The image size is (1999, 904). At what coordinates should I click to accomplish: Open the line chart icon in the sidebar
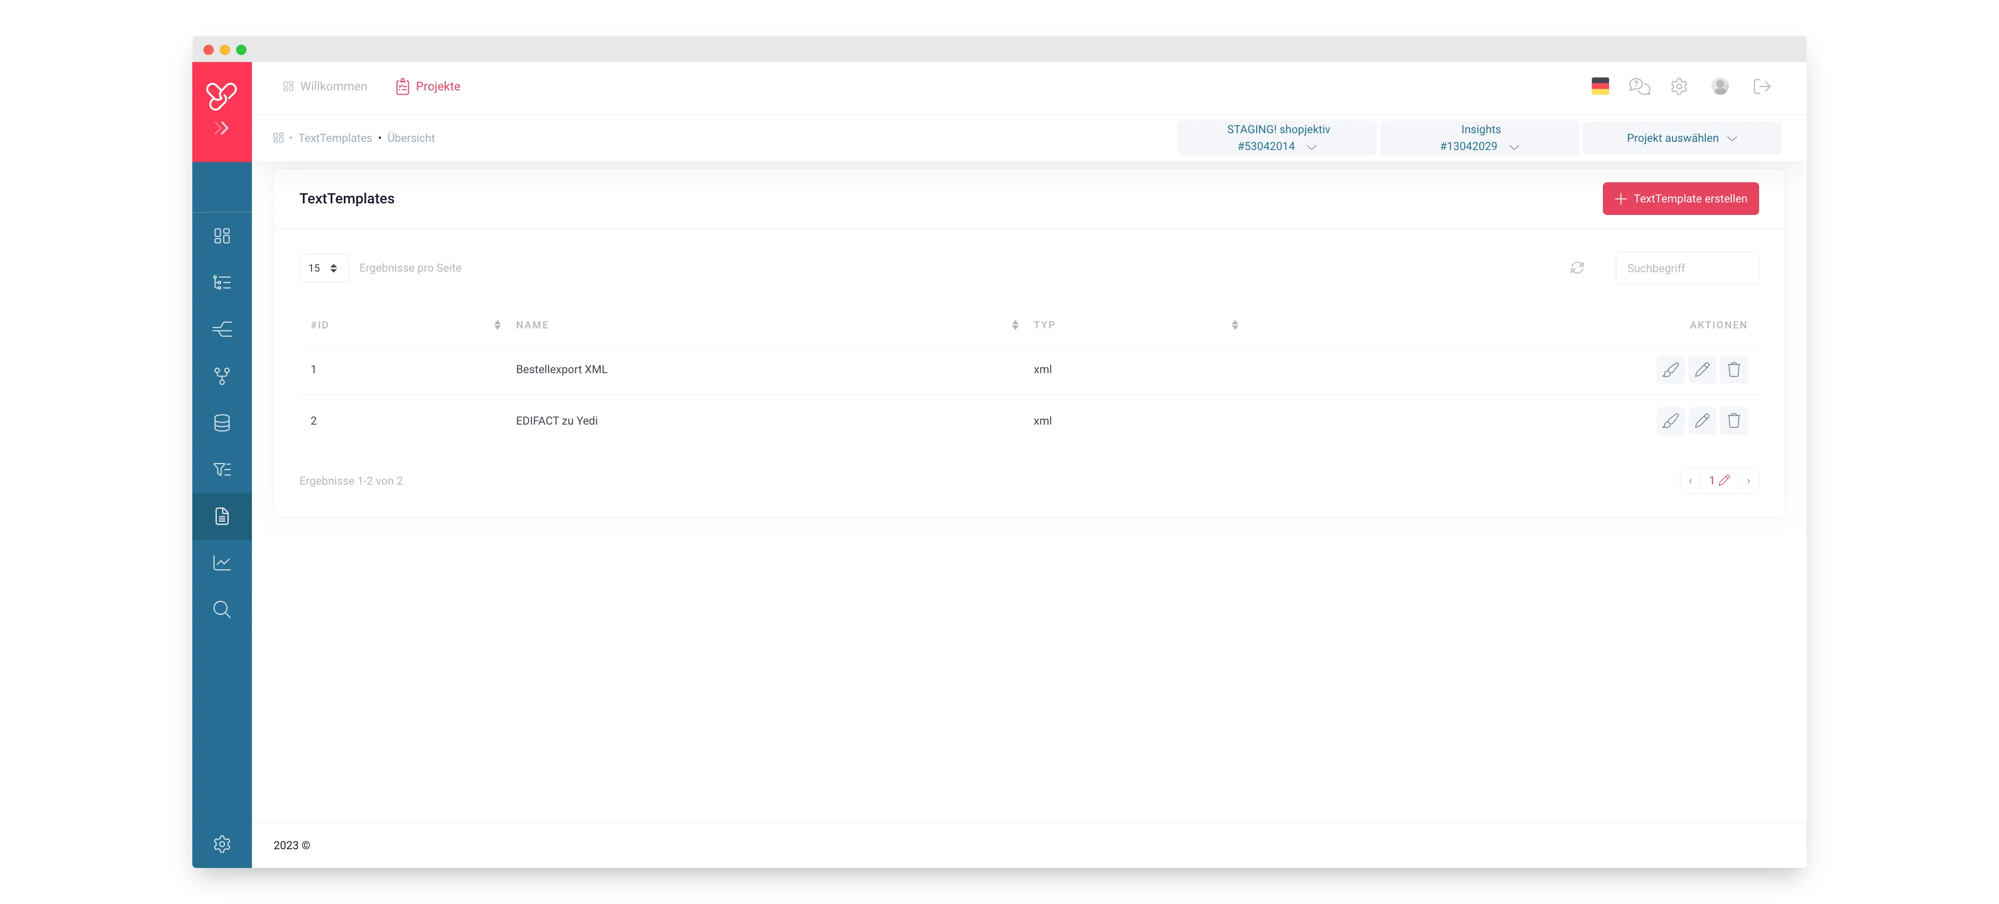(222, 563)
